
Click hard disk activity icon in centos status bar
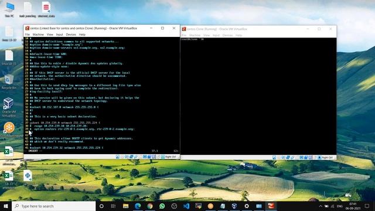tap(117, 156)
